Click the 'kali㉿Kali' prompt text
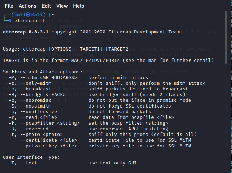Image resolution: width=232 pixels, height=173 pixels. pos(29,15)
